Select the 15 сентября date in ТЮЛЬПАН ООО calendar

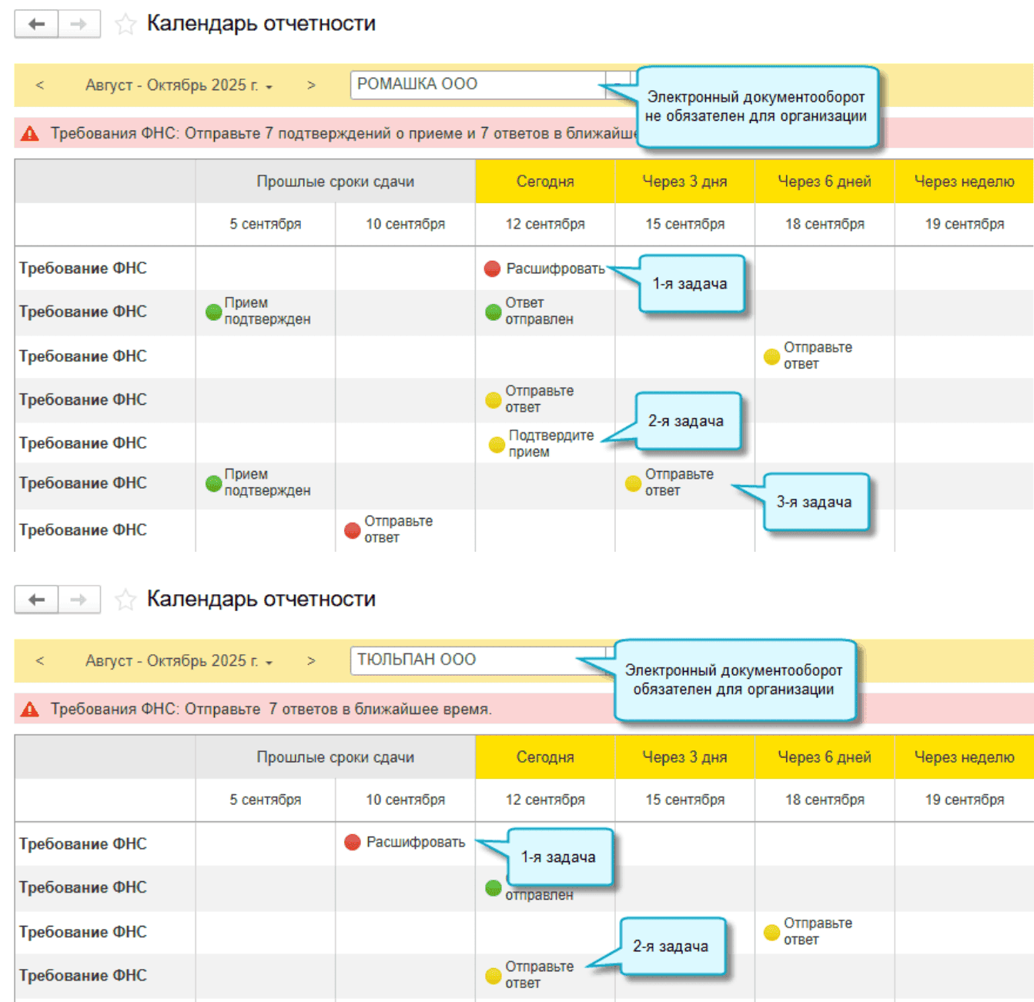coord(685,800)
